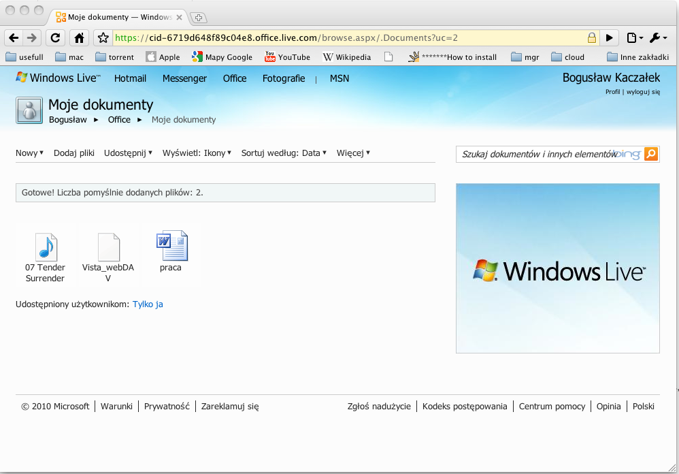Screen dimensions: 679x474
Task: Expand the arrow after Bogusław in breadcrumb
Action: click(96, 120)
